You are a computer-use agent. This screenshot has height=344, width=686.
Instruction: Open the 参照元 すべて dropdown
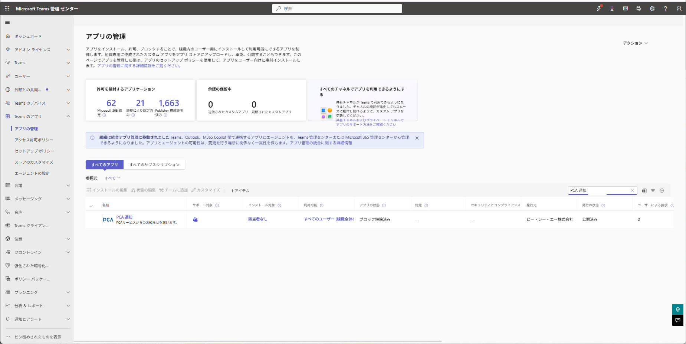point(112,178)
